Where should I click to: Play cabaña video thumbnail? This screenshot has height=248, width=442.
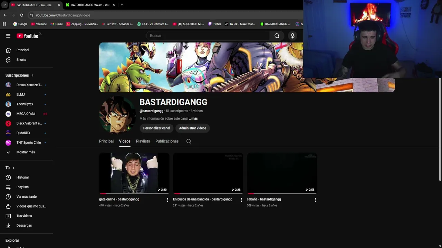tap(282, 173)
